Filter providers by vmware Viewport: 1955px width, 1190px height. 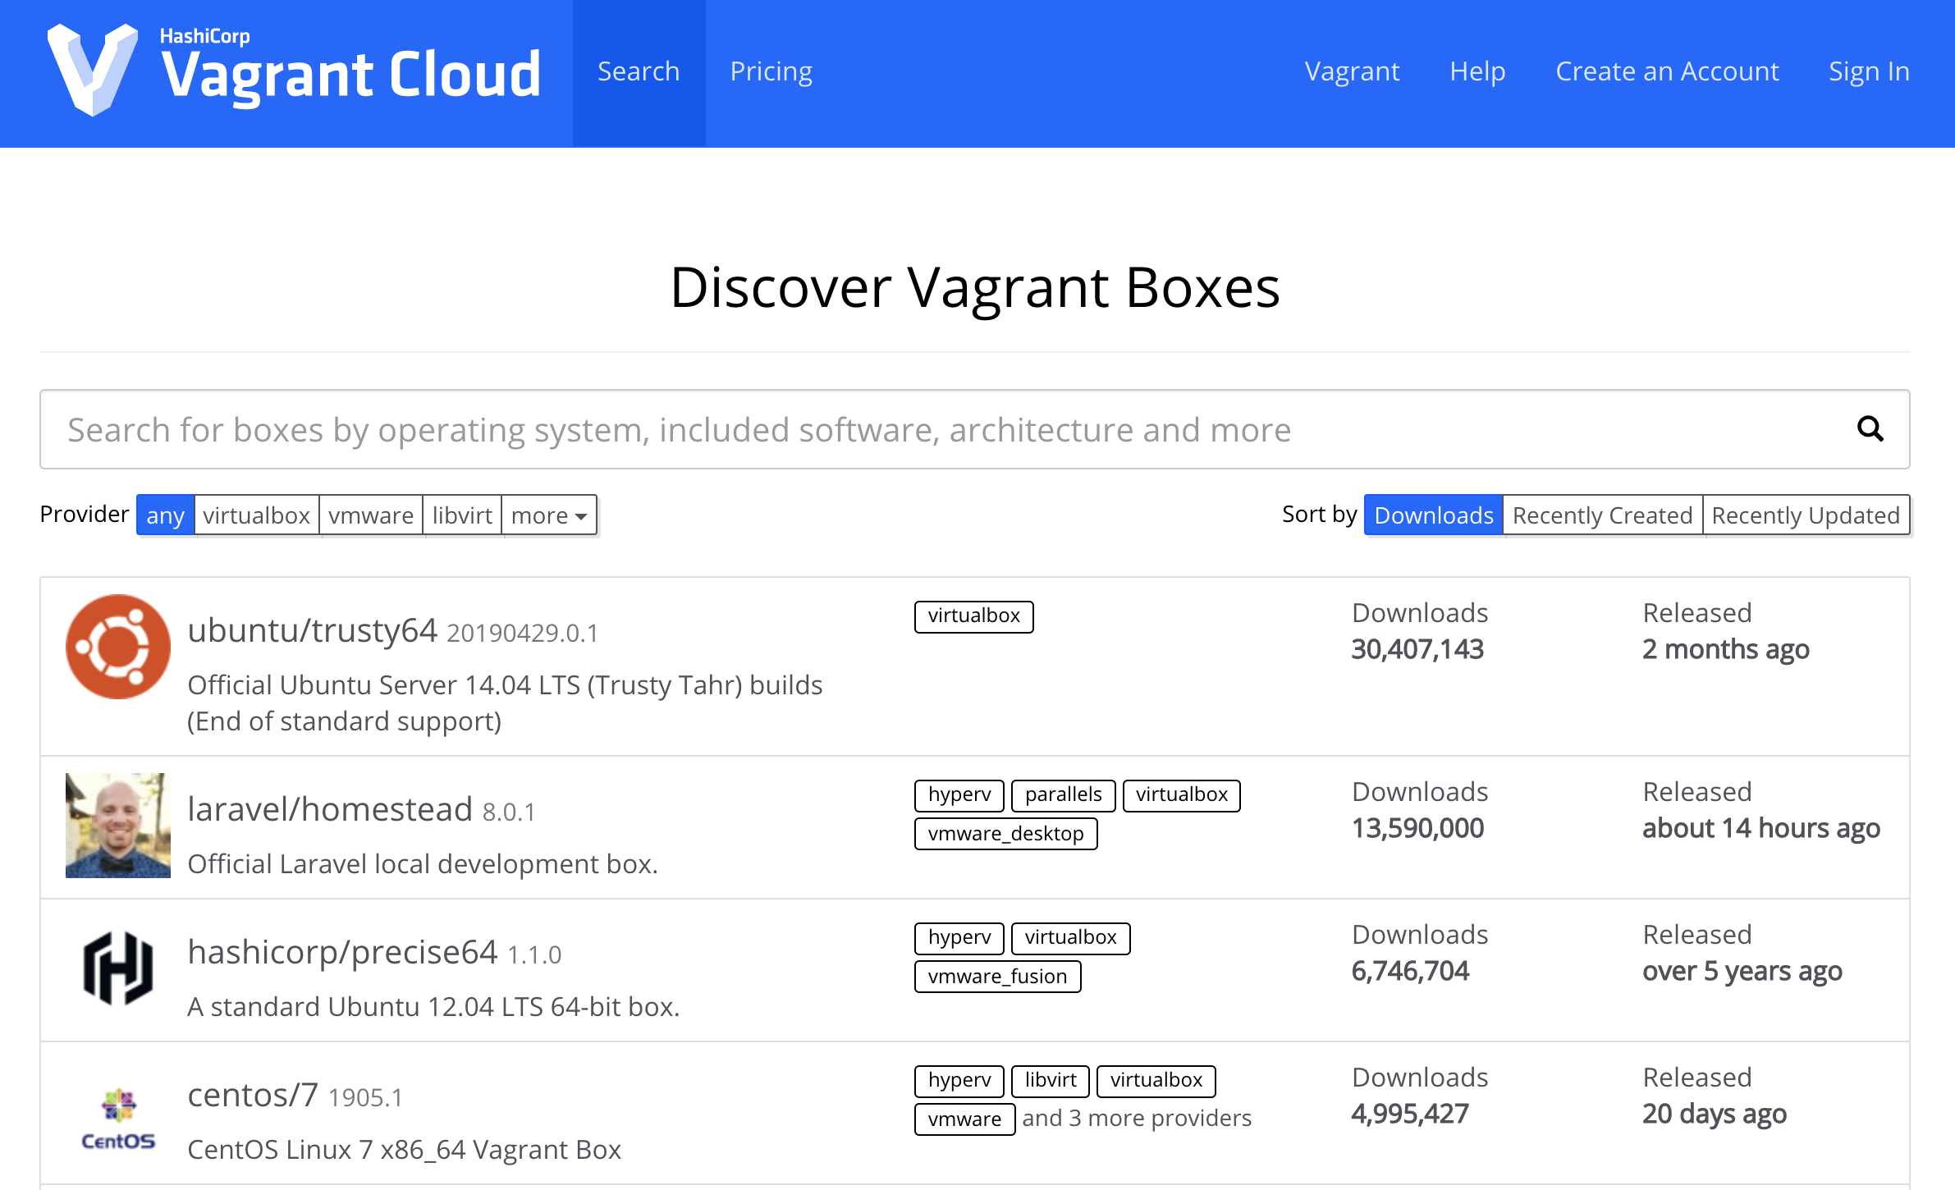tap(371, 515)
